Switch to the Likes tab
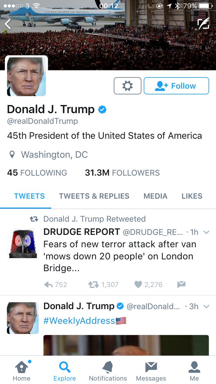This screenshot has height=384, width=216. [x=192, y=196]
